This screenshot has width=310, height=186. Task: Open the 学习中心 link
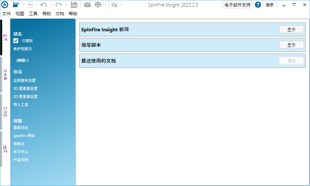click(21, 152)
